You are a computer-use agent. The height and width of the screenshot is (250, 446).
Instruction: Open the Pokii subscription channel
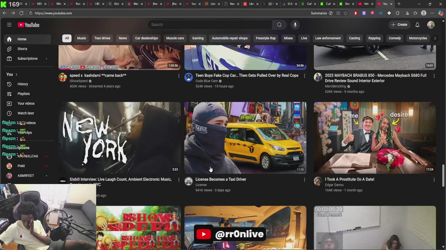(27, 166)
